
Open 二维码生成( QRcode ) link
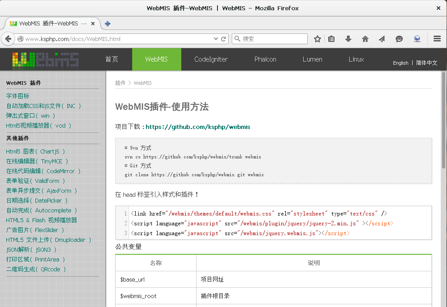click(36, 270)
